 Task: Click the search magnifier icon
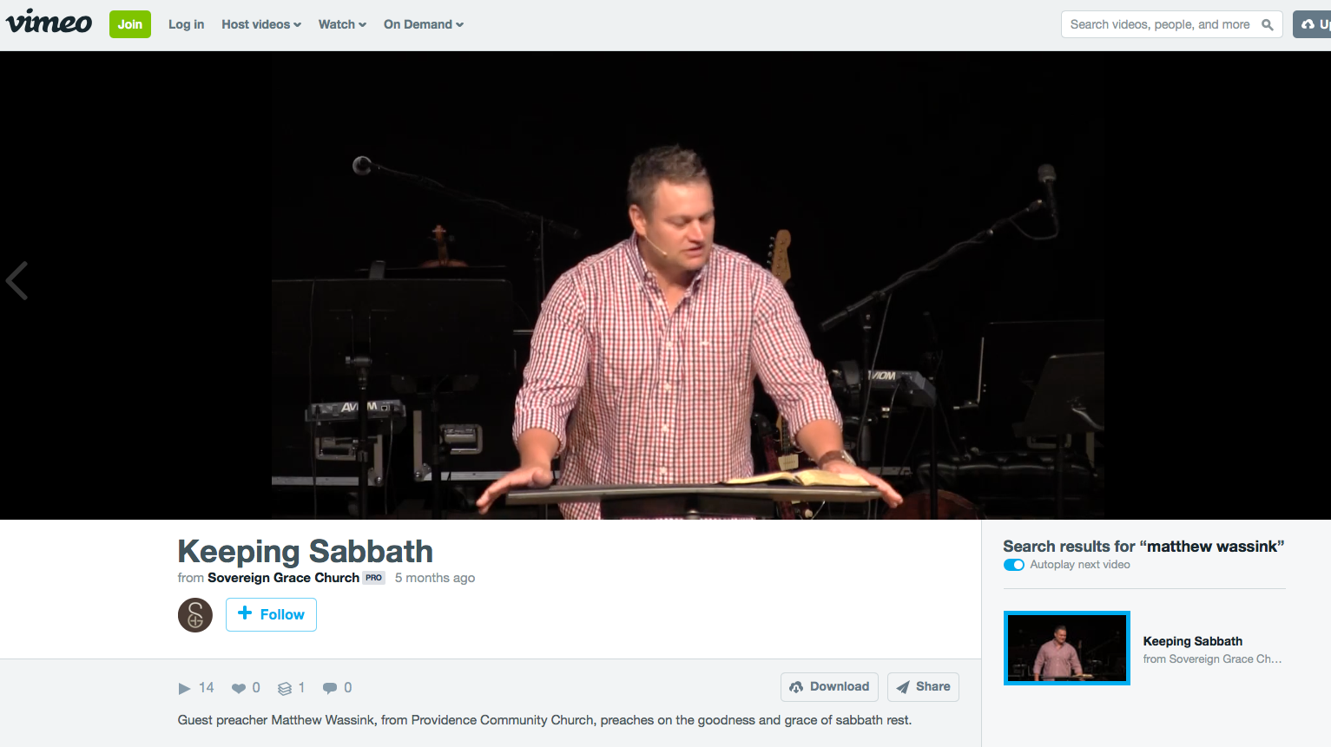[1268, 24]
